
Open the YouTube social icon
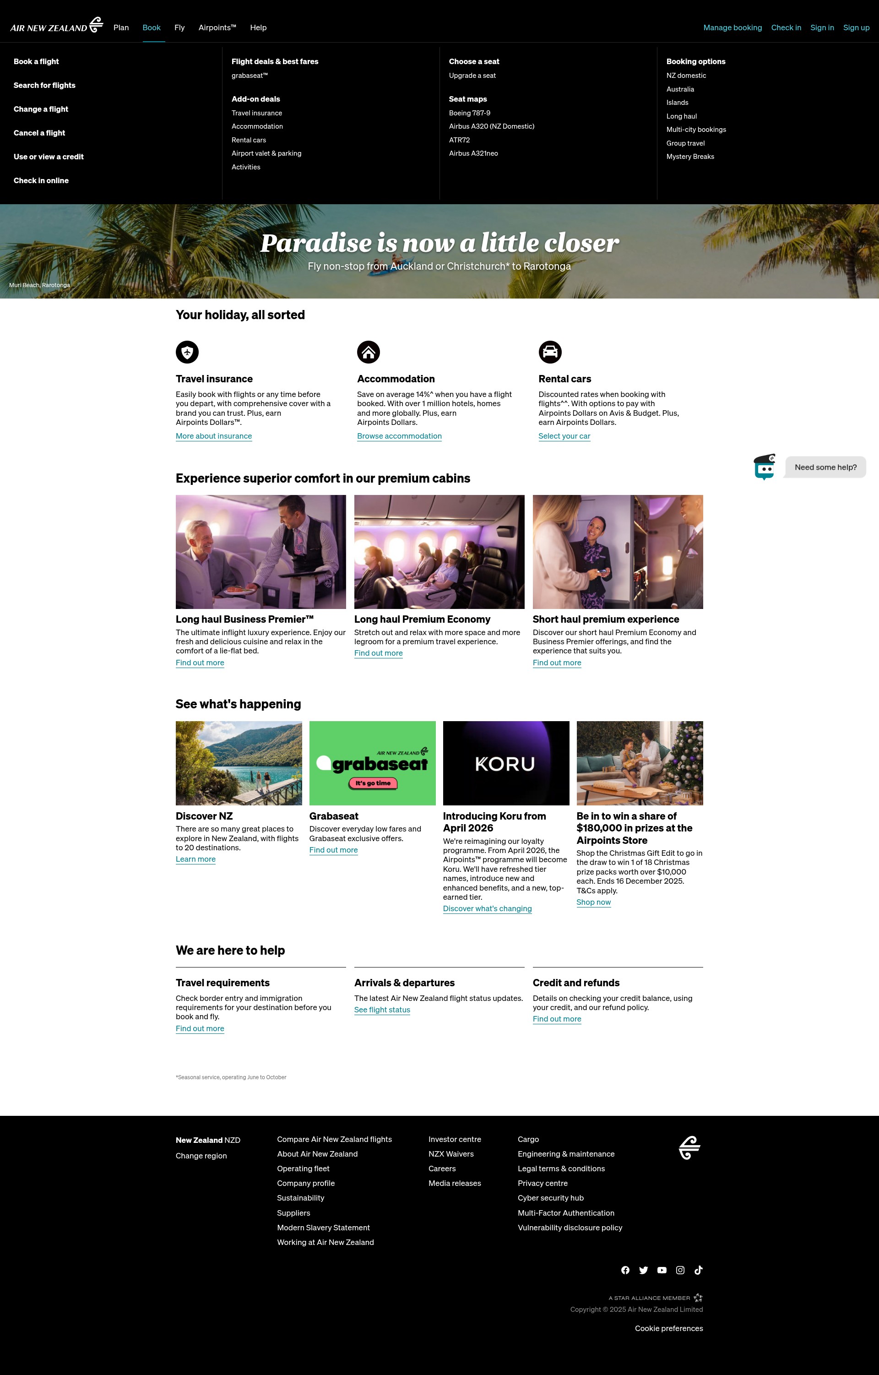coord(662,1270)
